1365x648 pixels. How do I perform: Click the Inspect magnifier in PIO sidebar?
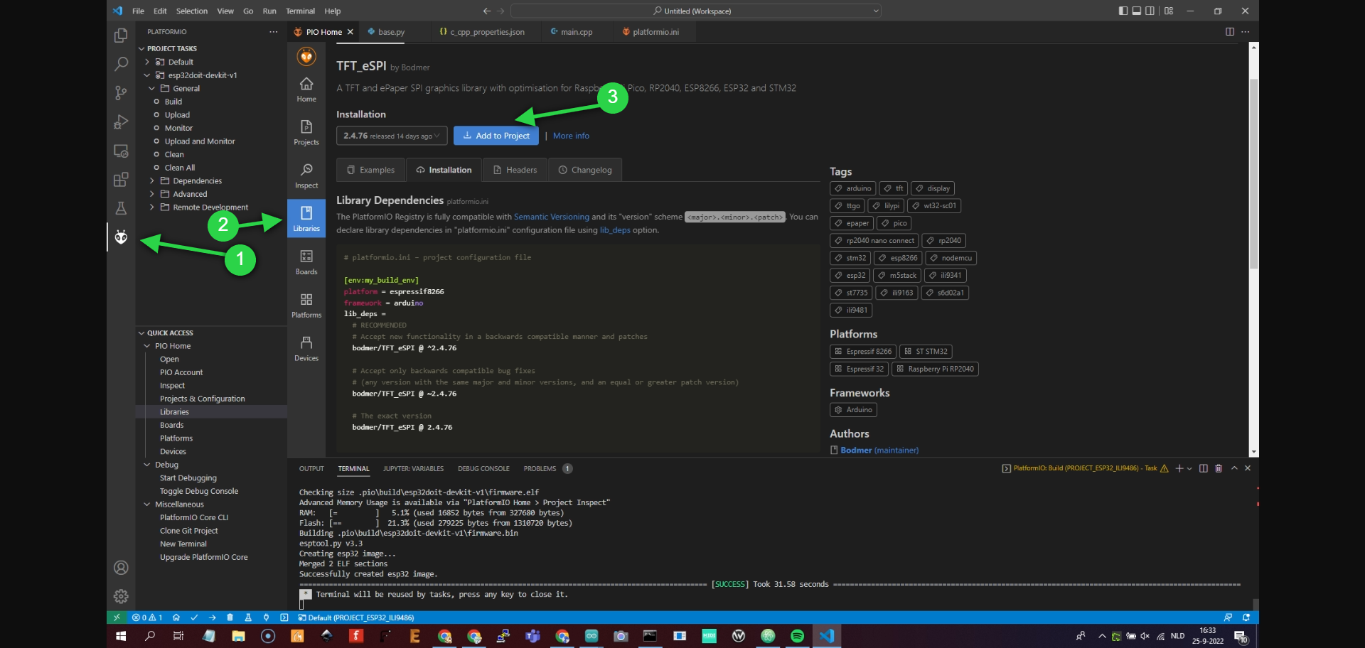306,175
